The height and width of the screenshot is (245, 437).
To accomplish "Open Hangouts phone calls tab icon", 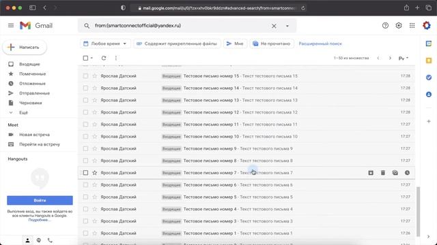I will [x=50, y=240].
